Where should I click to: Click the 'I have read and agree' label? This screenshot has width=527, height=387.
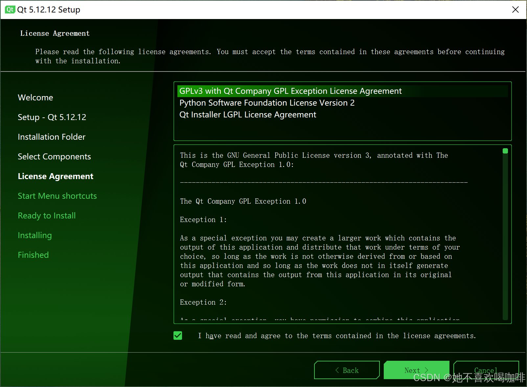[x=337, y=336]
